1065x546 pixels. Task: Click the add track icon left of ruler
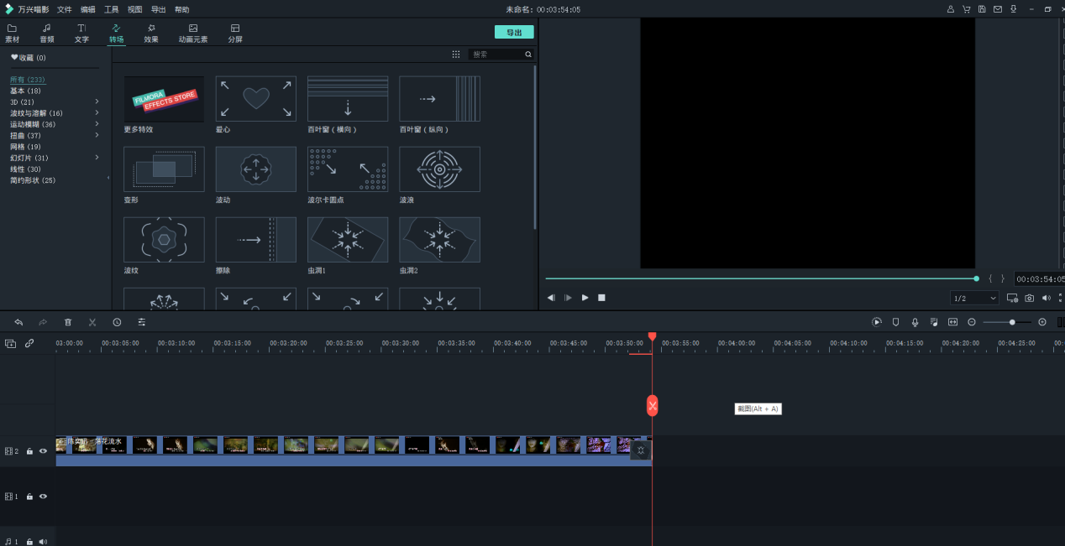[x=10, y=343]
